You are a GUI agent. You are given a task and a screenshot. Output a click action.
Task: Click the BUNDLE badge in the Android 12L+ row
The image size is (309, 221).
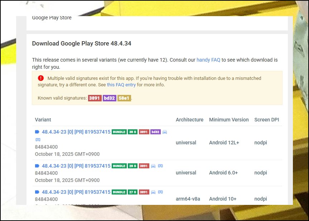(119, 132)
